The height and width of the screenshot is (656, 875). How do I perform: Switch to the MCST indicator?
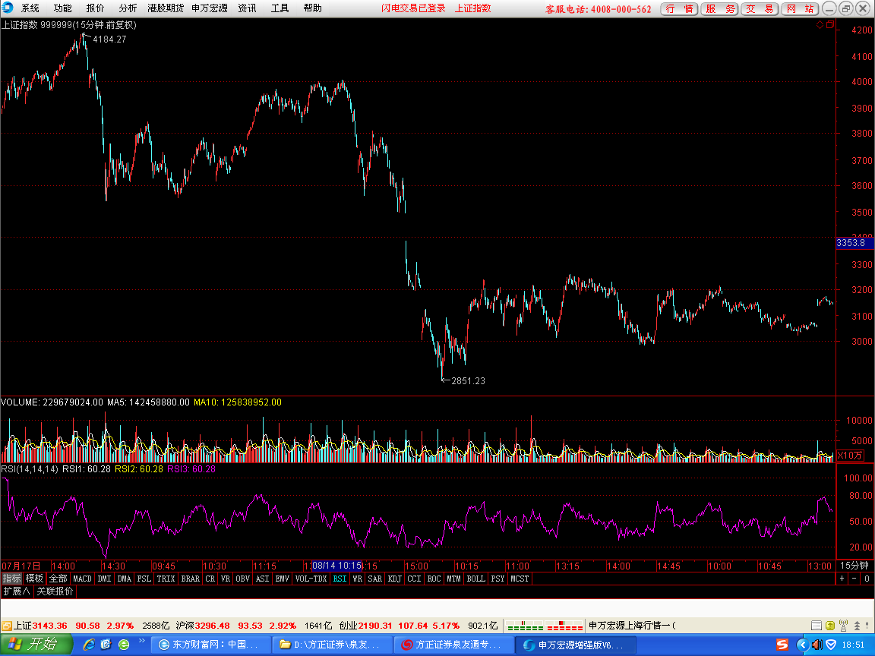[x=520, y=579]
